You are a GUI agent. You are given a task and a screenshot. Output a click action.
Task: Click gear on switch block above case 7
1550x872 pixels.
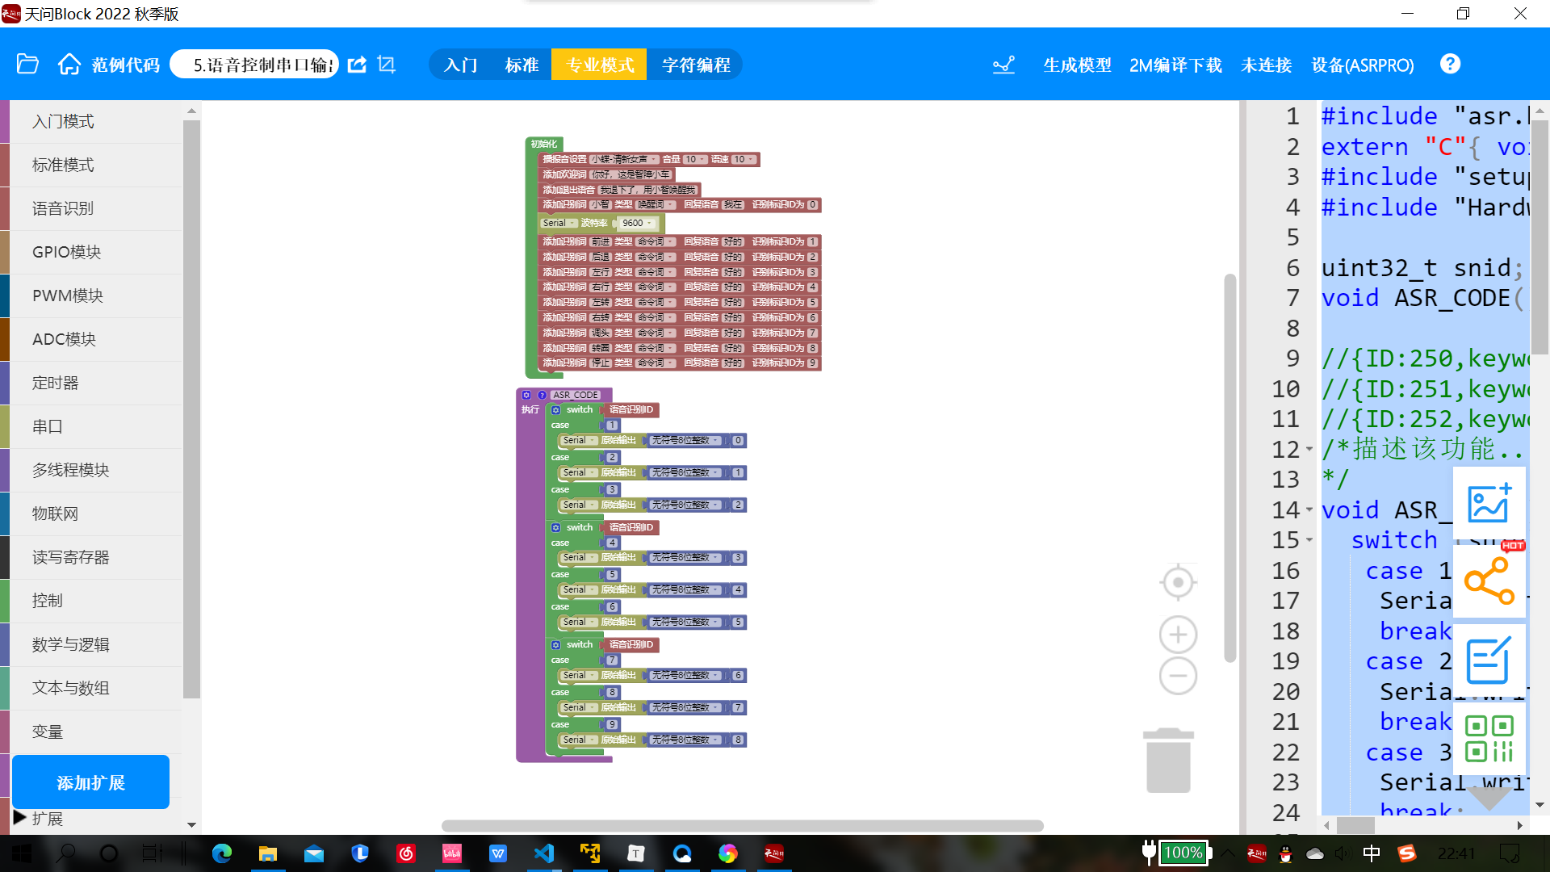555,645
